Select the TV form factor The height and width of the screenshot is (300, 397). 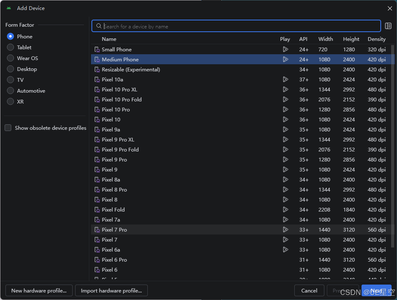[10, 80]
